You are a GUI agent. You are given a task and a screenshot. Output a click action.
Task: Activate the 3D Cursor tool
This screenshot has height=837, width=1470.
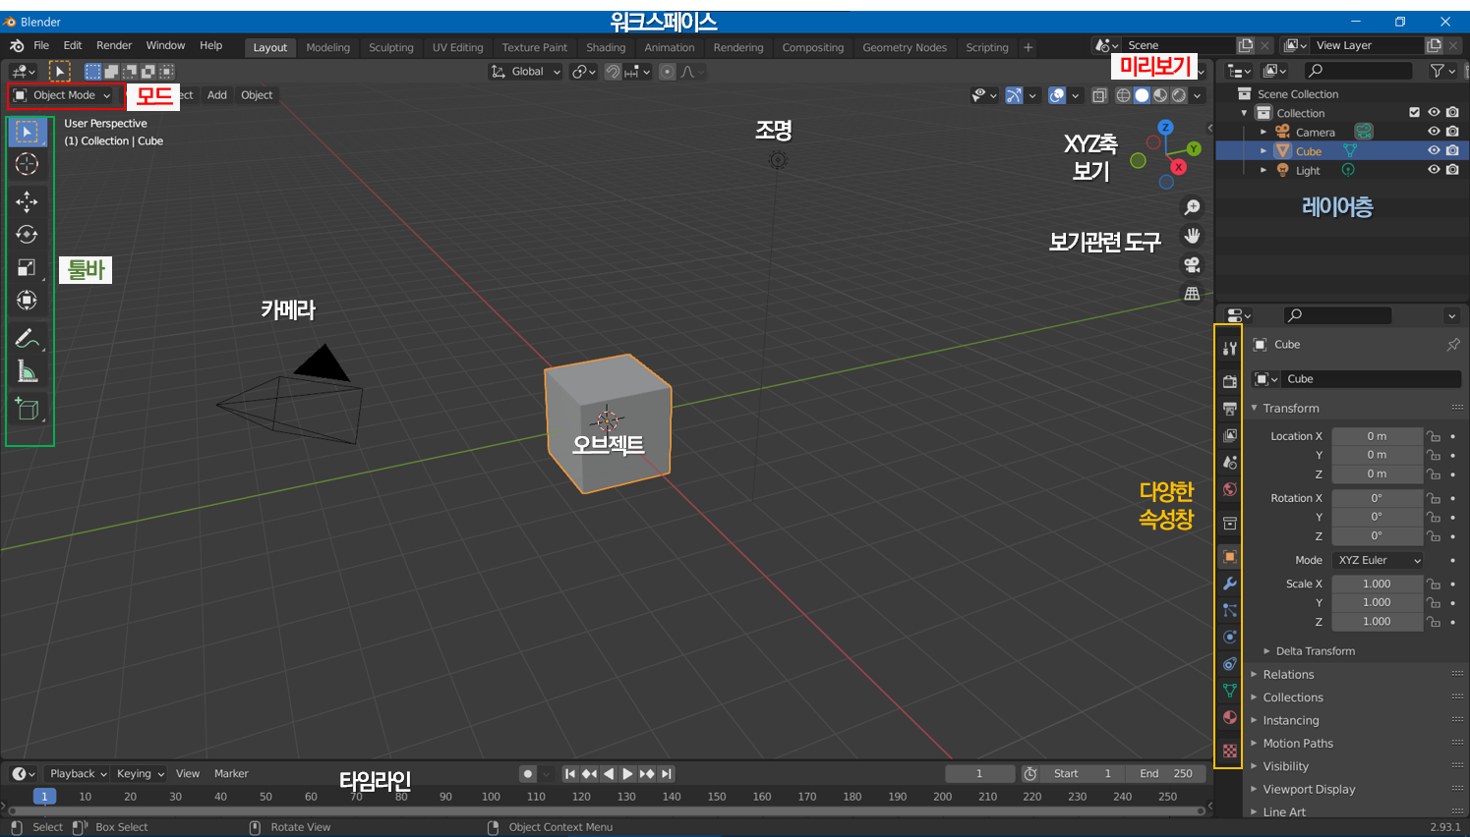coord(28,164)
